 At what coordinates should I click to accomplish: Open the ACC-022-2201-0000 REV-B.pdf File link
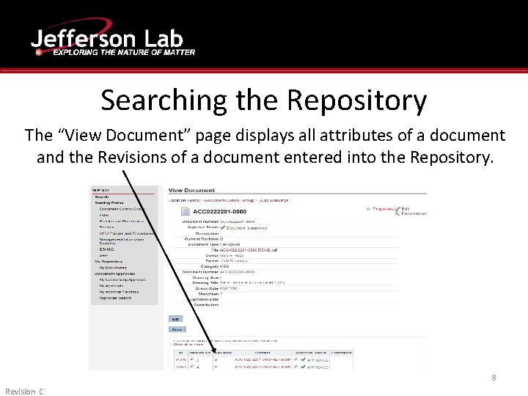pos(249,250)
